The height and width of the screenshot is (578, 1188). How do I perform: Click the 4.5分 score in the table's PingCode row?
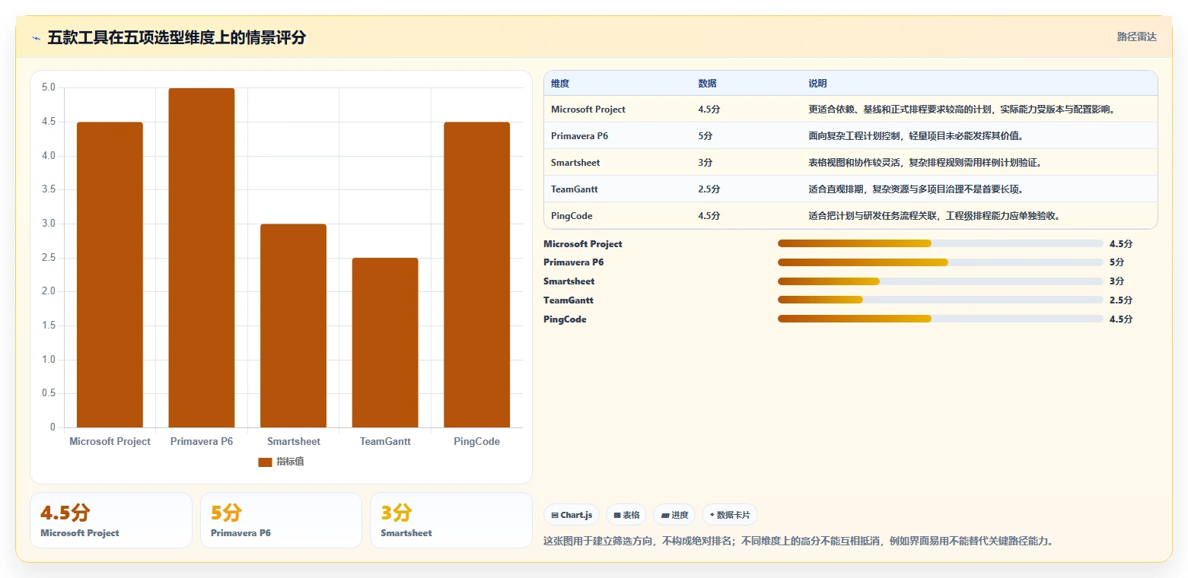point(709,216)
